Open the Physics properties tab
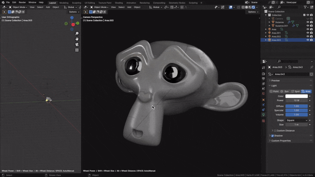 pos(263,105)
